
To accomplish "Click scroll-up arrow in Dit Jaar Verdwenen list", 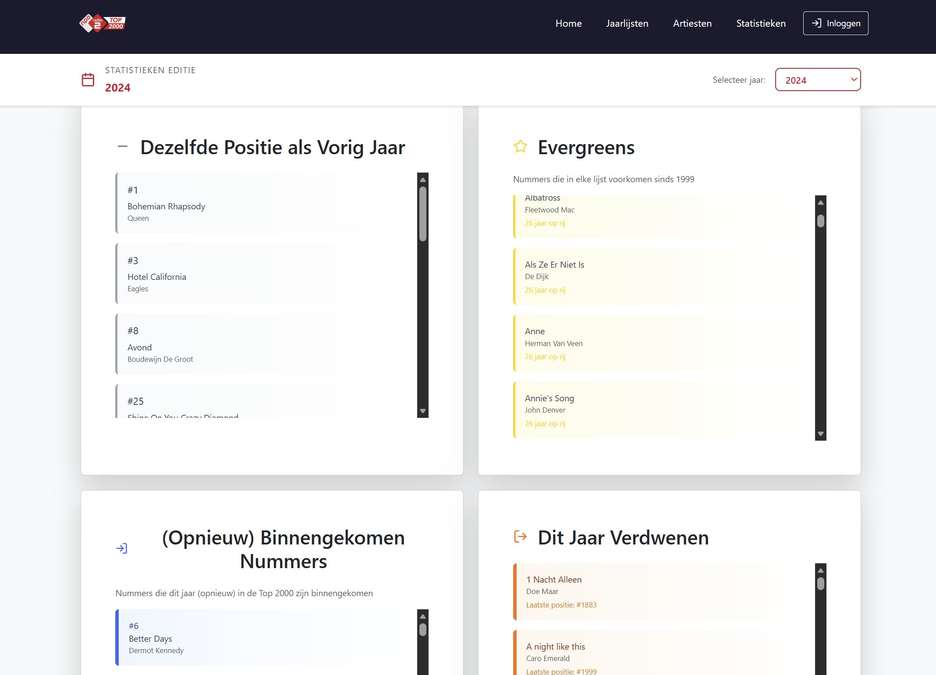I will click(820, 571).
